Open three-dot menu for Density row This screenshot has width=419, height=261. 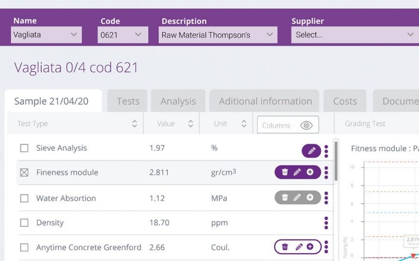coord(326,223)
